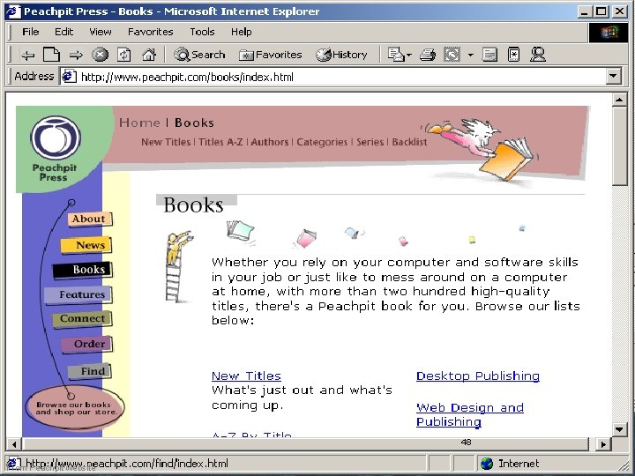Image resolution: width=635 pixels, height=476 pixels.
Task: Click the blank page icon in toolbar
Action: coord(51,55)
